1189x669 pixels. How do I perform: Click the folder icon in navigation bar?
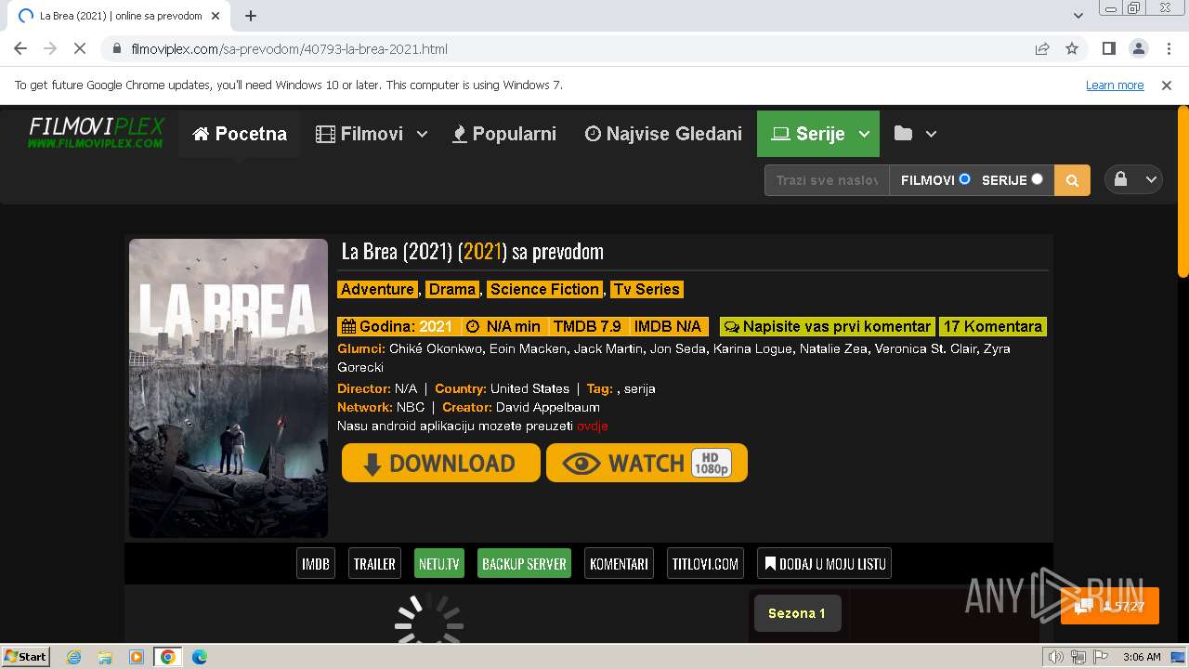click(903, 133)
